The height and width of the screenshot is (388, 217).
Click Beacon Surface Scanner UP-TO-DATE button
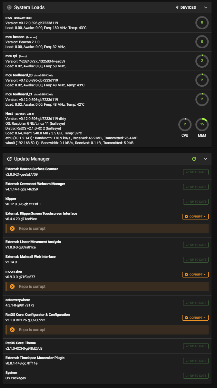[196, 172]
